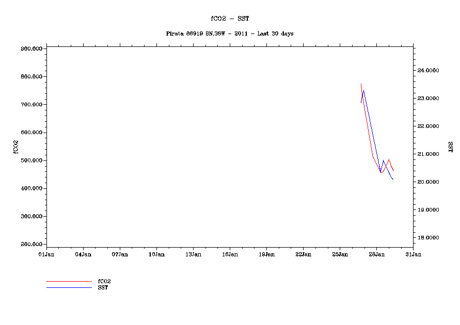
Task: Click the 01Jan date tick label
Action: click(x=46, y=254)
